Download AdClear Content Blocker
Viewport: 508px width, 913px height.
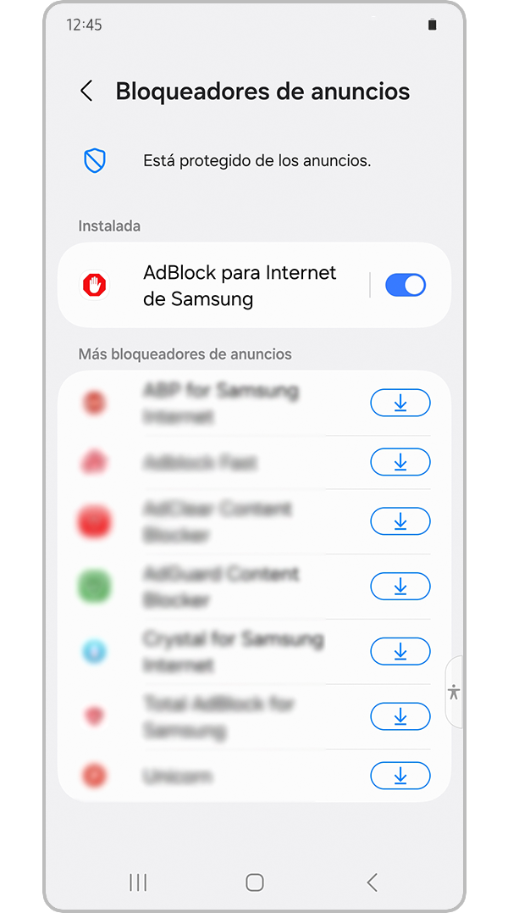pos(400,521)
